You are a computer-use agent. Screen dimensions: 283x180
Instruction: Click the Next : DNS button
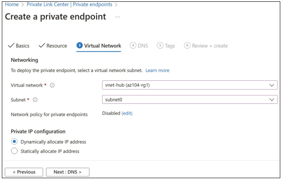pos(68,172)
